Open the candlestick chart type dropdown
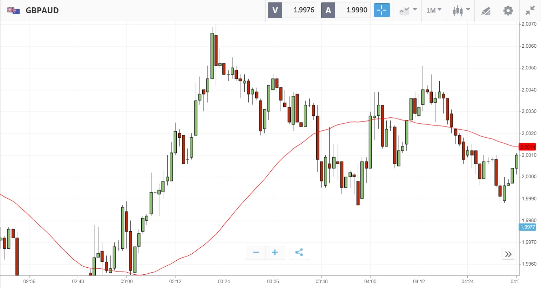The image size is (541, 288). [461, 11]
